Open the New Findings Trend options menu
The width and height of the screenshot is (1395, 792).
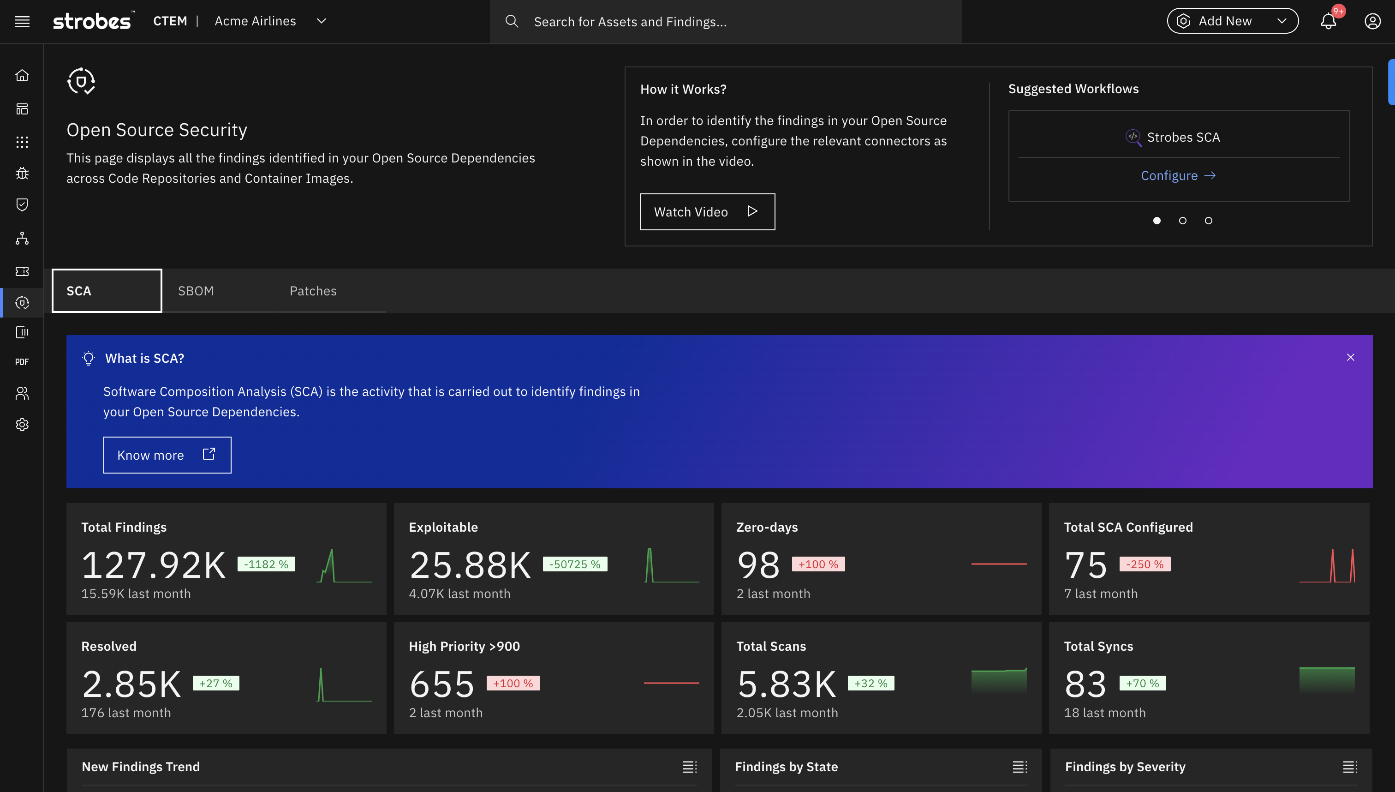coord(688,767)
